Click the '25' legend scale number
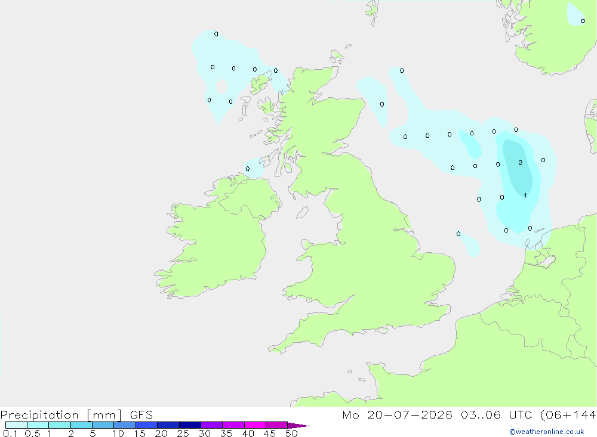The image size is (597, 437). (x=183, y=433)
